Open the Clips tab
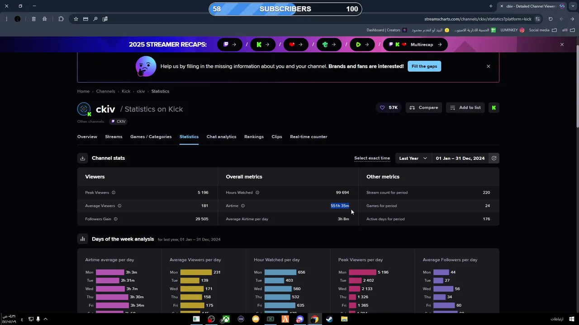Viewport: 579px width, 325px height. click(277, 137)
